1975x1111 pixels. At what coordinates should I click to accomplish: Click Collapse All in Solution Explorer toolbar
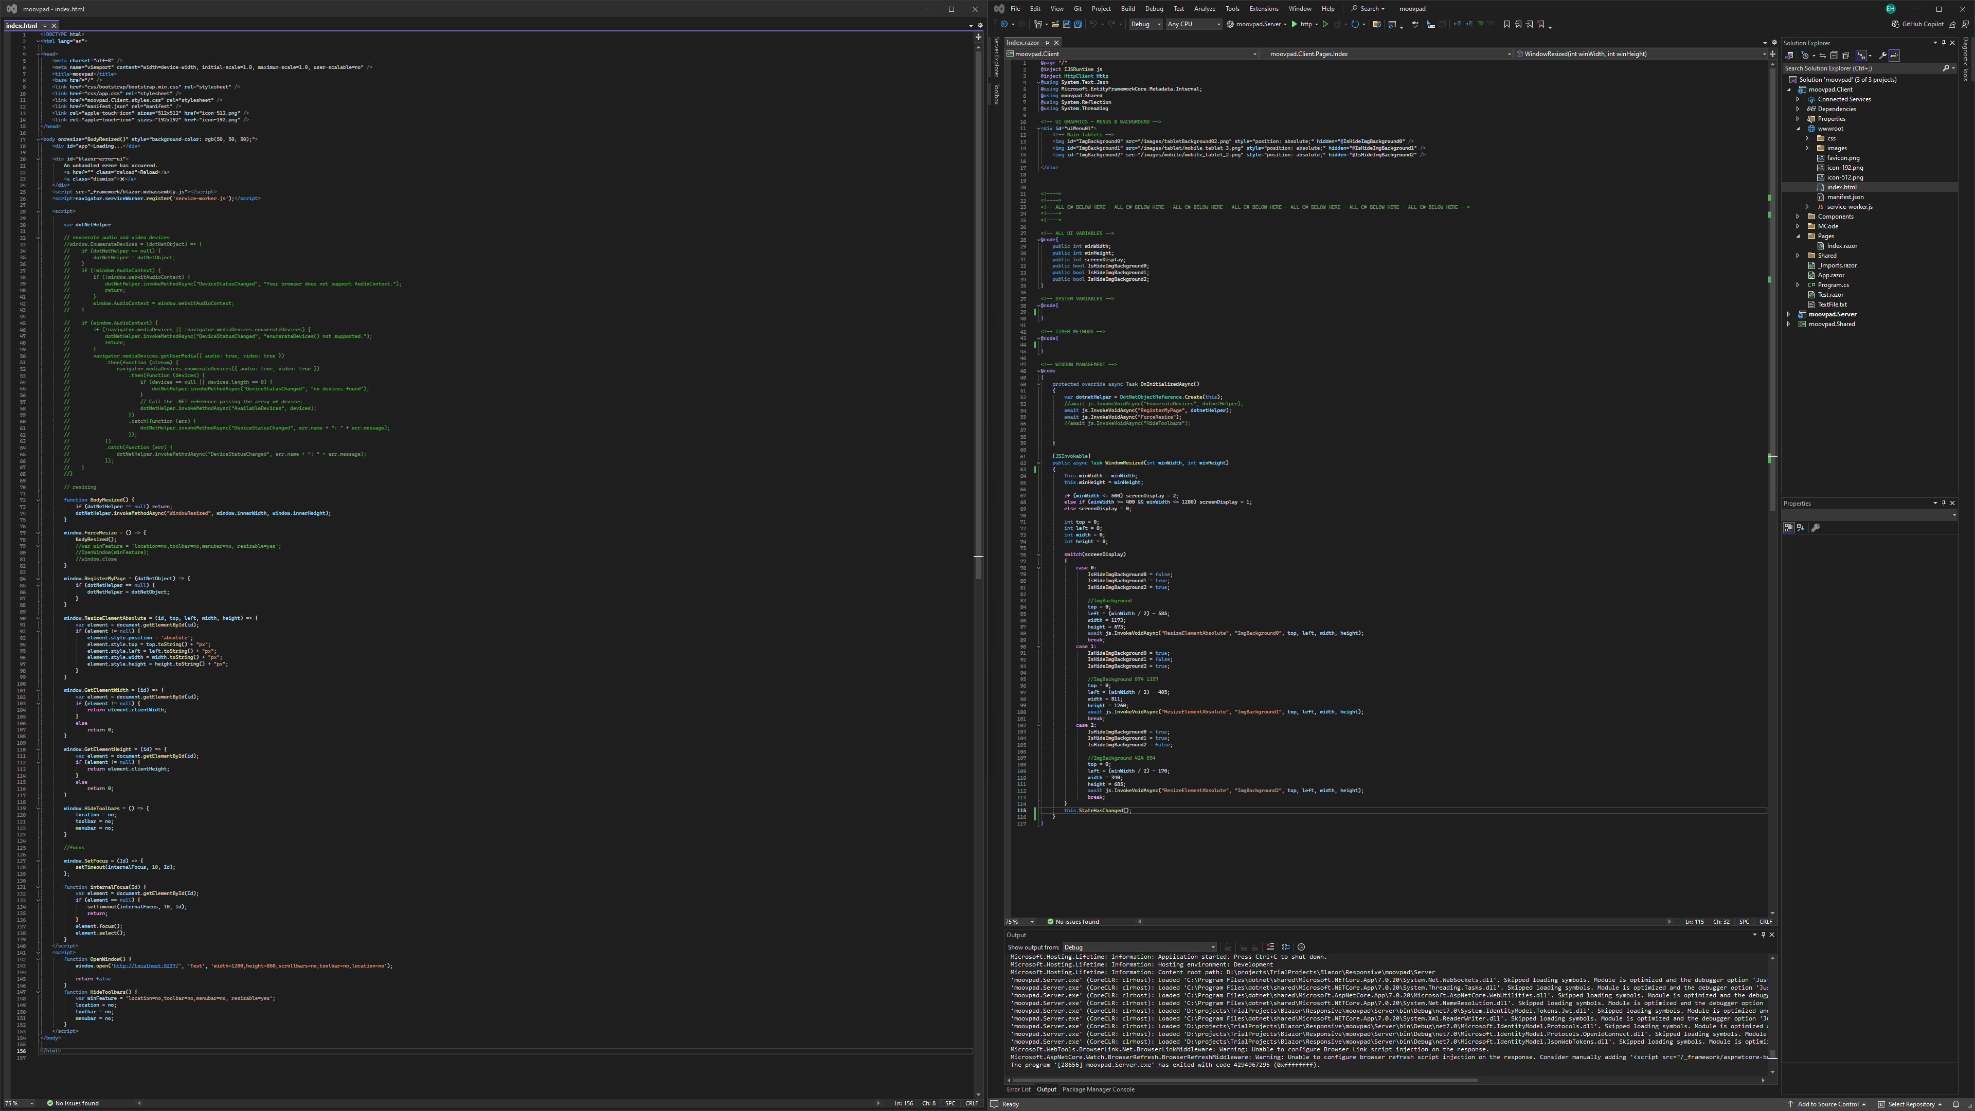pos(1835,56)
